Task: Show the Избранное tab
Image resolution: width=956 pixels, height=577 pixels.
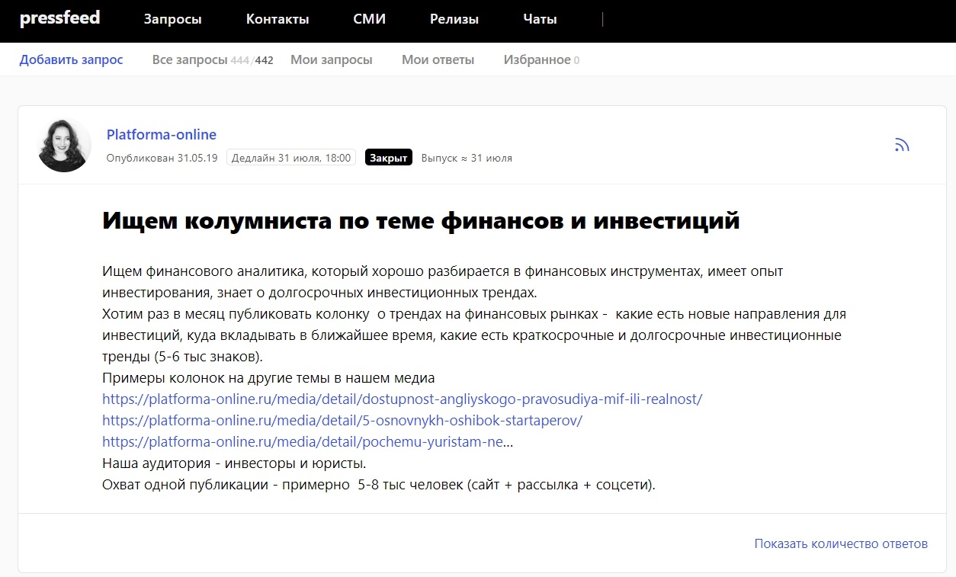Action: 537,59
